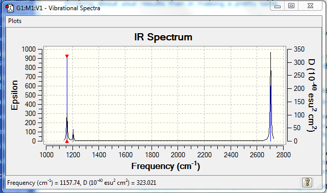Open the Plots menu
This screenshot has width=327, height=193.
(x=15, y=21)
